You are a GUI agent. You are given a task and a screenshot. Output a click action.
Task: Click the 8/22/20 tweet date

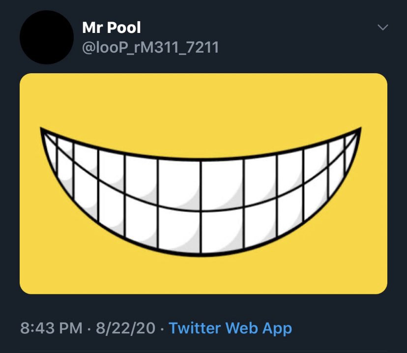(x=126, y=328)
